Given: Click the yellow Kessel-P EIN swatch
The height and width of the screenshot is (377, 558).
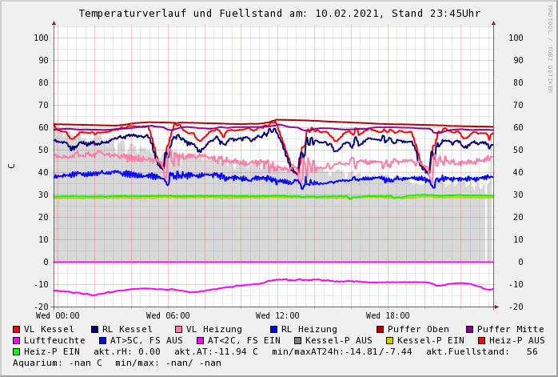Looking at the screenshot, I should [392, 340].
